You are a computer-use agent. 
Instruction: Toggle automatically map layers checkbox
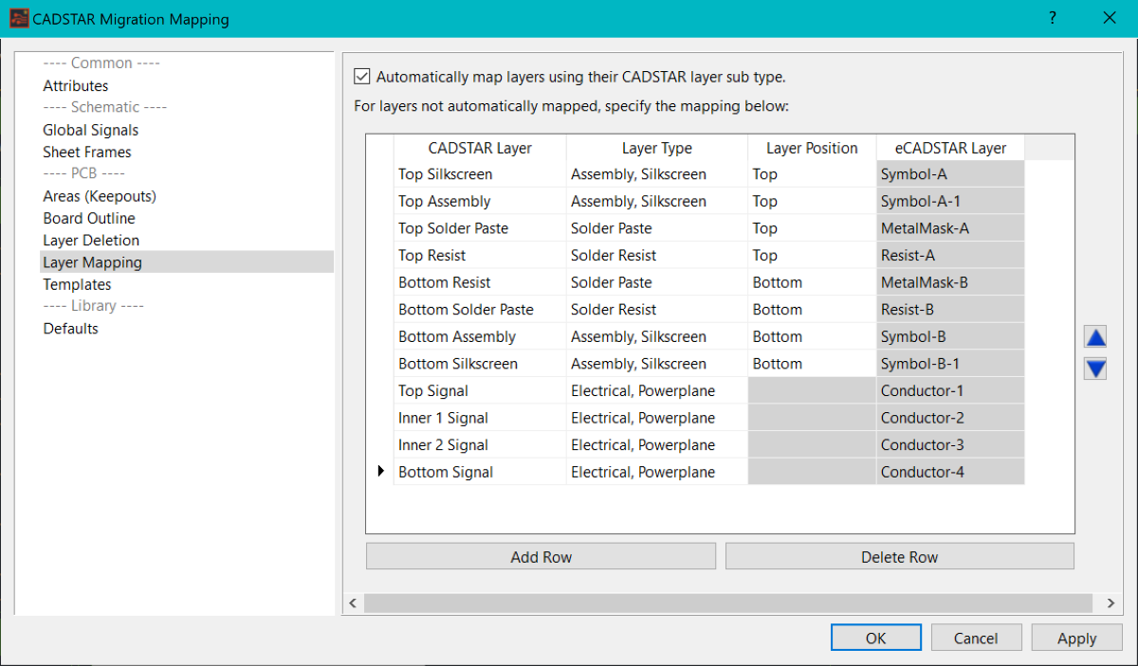(361, 77)
